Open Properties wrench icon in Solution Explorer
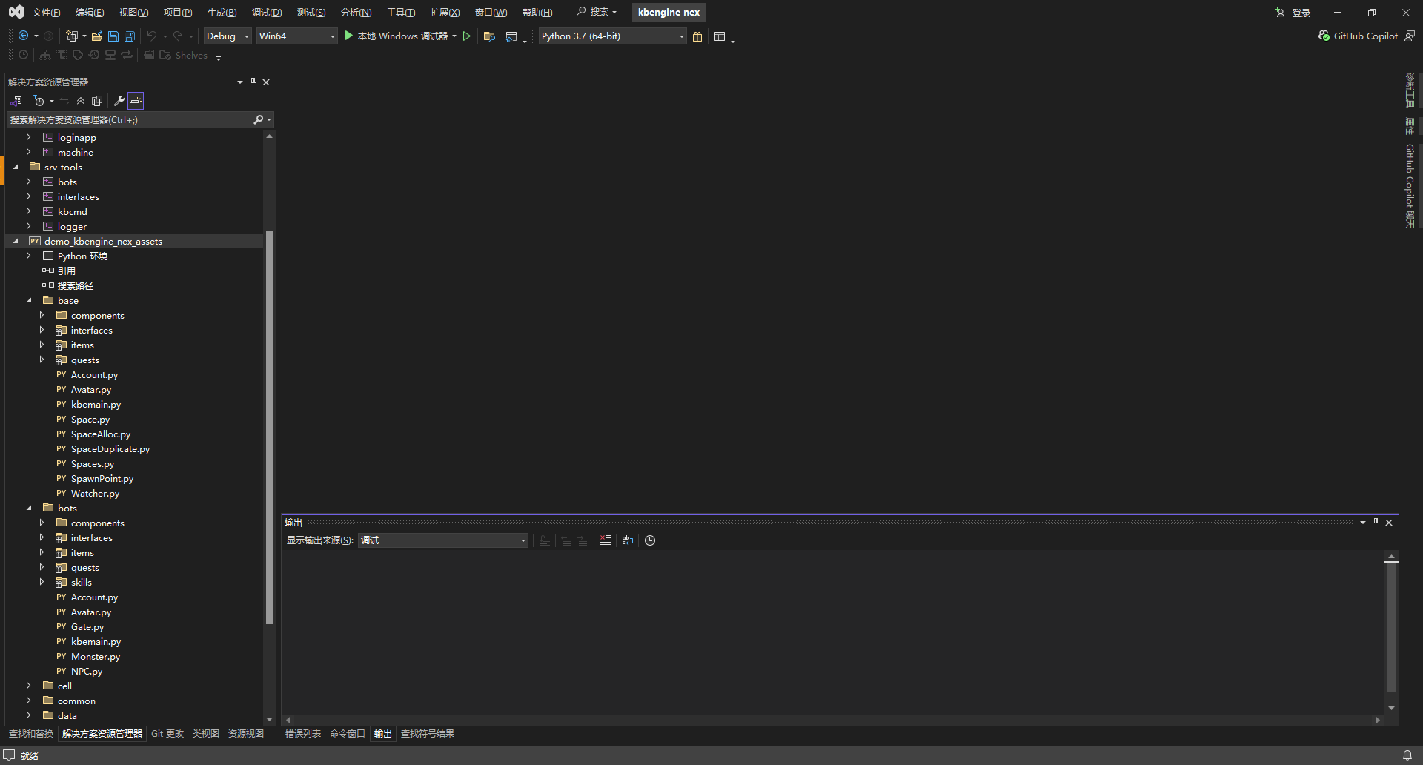Image resolution: width=1423 pixels, height=765 pixels. coord(119,101)
